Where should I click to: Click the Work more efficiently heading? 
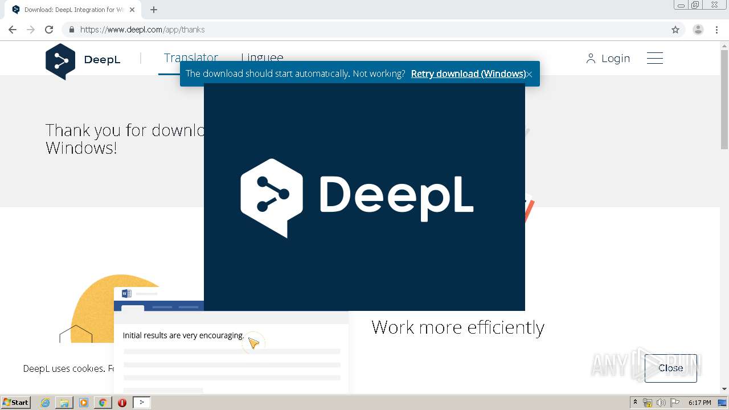coord(458,327)
